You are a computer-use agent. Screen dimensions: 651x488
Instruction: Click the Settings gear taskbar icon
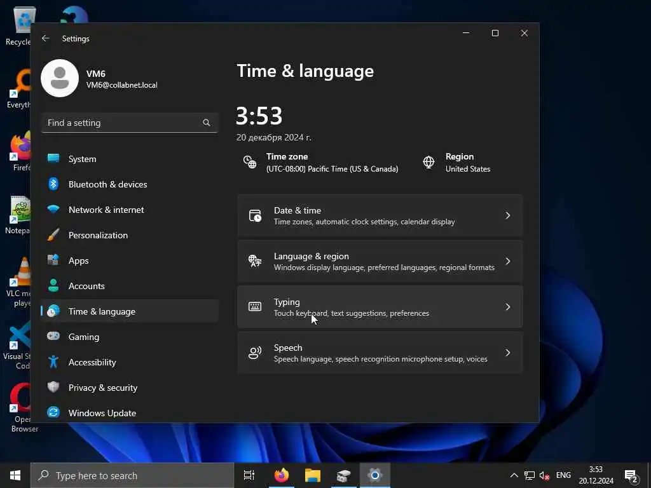click(x=375, y=475)
